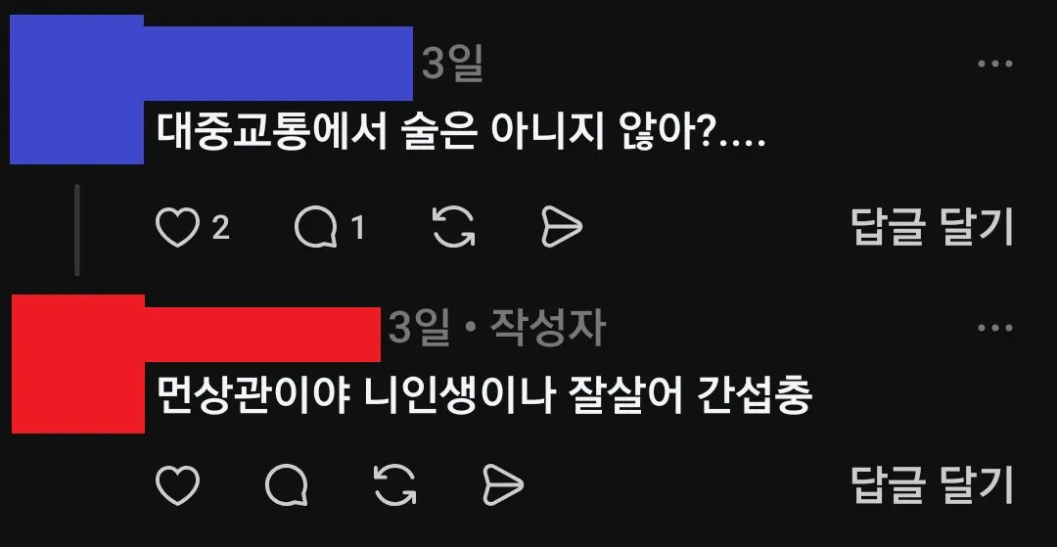Open the blue-masked commenter's profile picture
This screenshot has width=1057, height=547.
[x=77, y=89]
